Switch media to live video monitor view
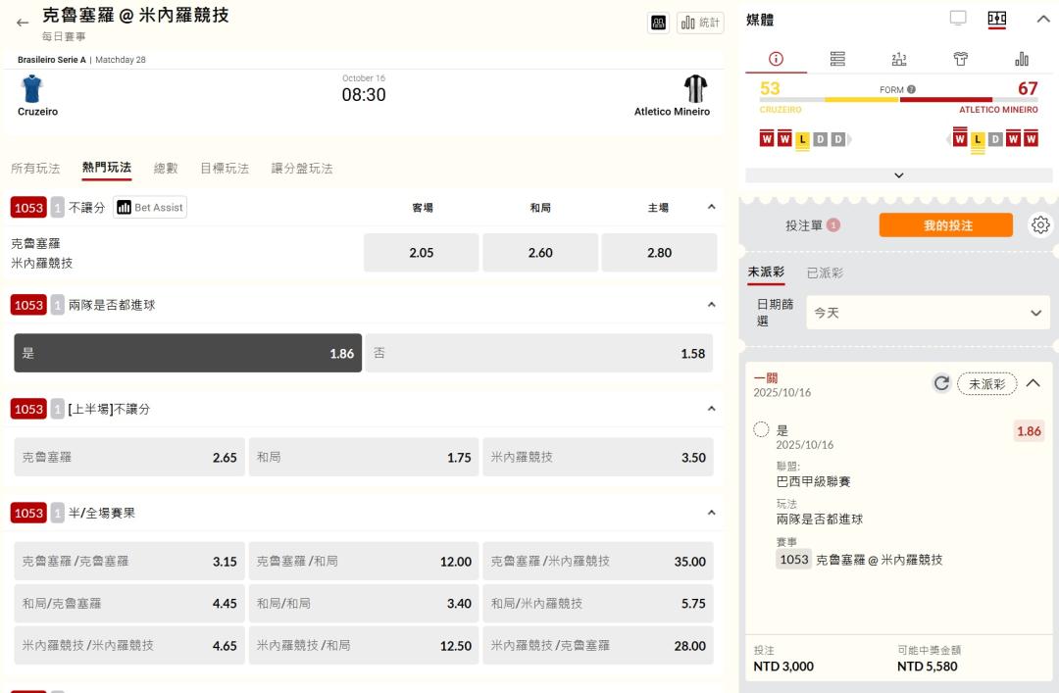This screenshot has width=1059, height=693. tap(958, 19)
